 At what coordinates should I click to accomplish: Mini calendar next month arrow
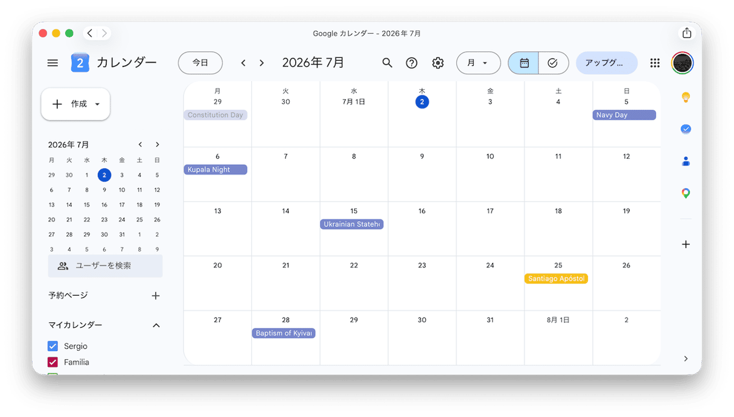point(158,144)
